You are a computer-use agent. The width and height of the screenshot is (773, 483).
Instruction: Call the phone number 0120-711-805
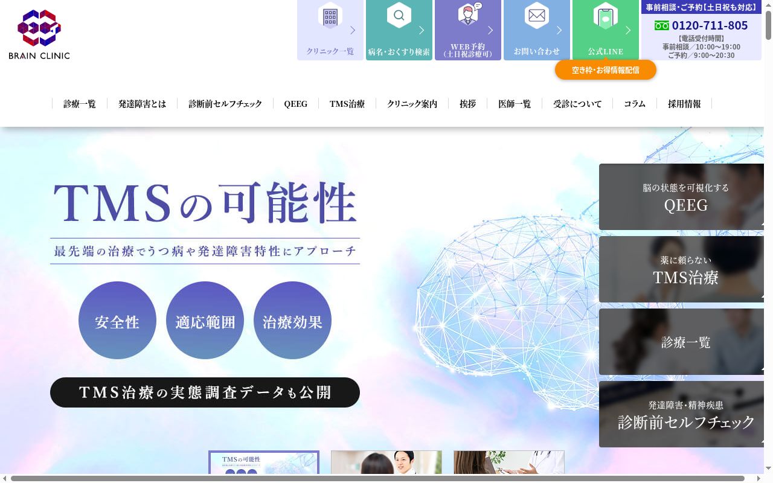tap(710, 26)
